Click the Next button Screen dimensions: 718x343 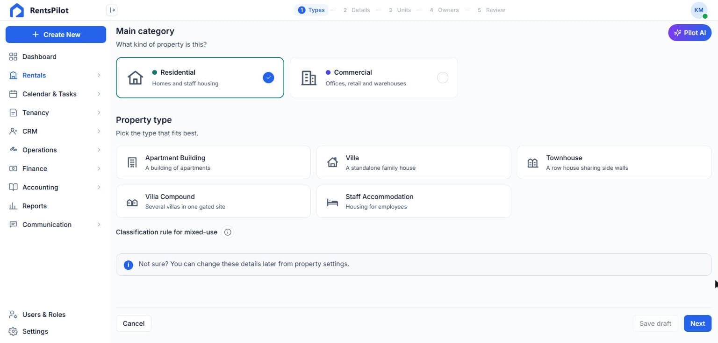pyautogui.click(x=697, y=323)
